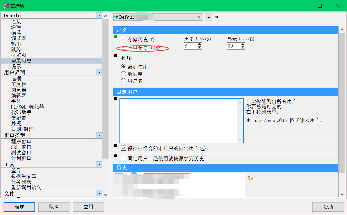
Task: Open the ellipsis button next to preference set
Action: (x=208, y=17)
